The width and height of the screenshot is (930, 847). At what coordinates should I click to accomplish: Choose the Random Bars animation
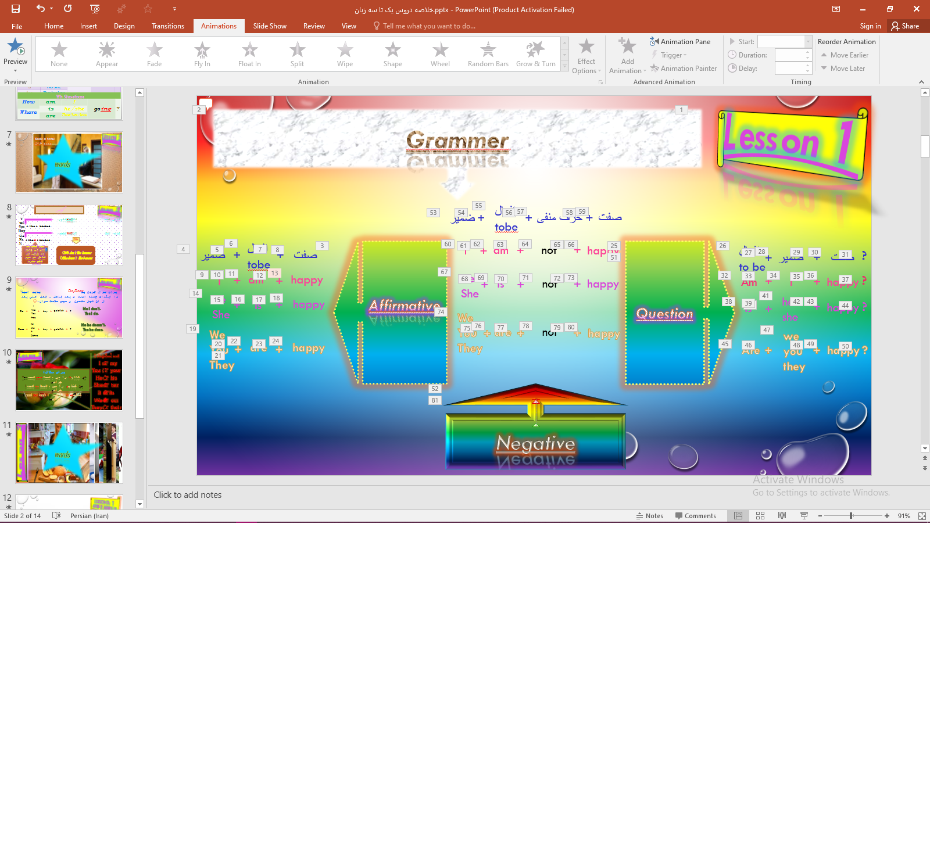coord(488,54)
